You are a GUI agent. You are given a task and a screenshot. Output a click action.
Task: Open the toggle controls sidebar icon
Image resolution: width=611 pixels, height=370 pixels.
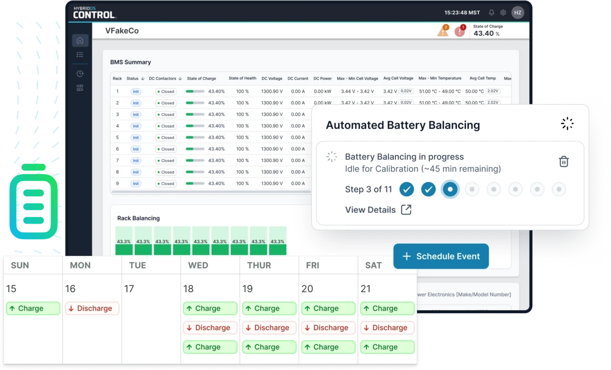click(80, 88)
